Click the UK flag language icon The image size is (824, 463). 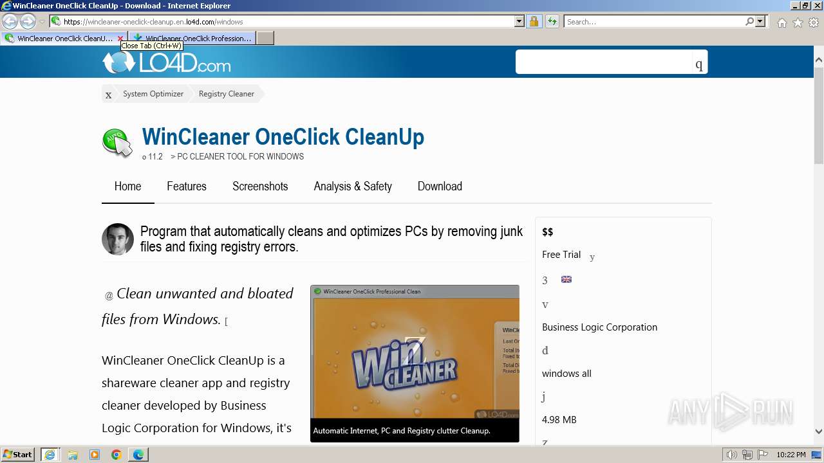pyautogui.click(x=566, y=279)
